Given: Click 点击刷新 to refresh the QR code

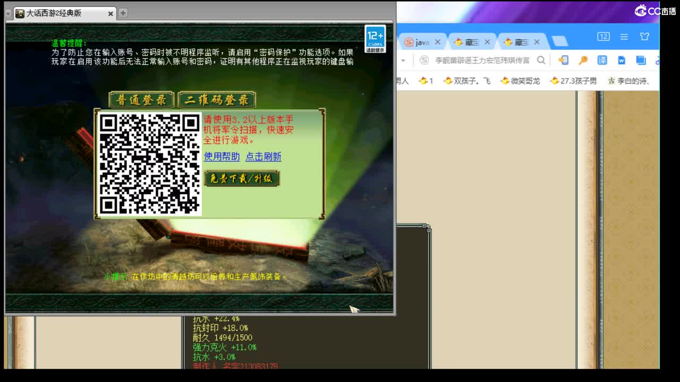Looking at the screenshot, I should (x=263, y=157).
